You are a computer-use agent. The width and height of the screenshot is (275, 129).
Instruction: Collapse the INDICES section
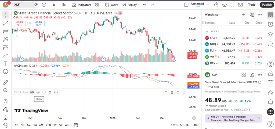[x=207, y=31]
